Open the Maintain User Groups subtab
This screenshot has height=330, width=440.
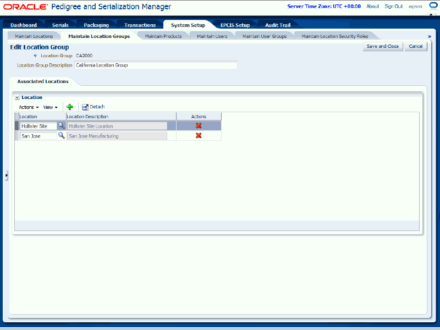pyautogui.click(x=265, y=36)
